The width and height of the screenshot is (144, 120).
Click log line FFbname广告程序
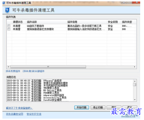(x=34, y=81)
